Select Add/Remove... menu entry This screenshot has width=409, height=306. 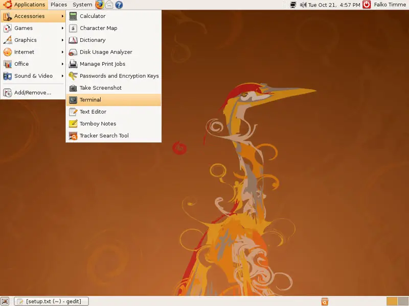click(x=33, y=93)
